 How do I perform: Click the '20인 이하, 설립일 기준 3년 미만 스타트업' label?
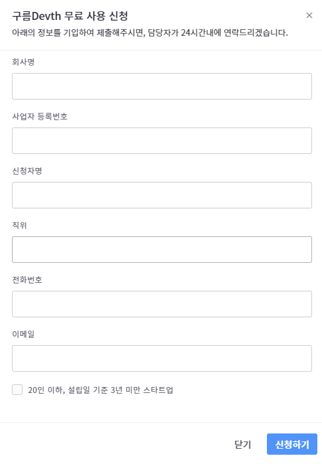pos(100,390)
